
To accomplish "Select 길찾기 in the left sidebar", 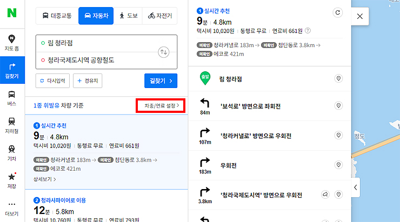I will pyautogui.click(x=12, y=70).
